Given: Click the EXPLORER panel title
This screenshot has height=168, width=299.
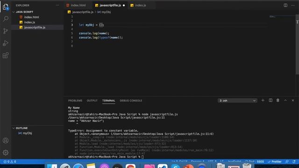Looking at the screenshot, I should click(x=22, y=5).
